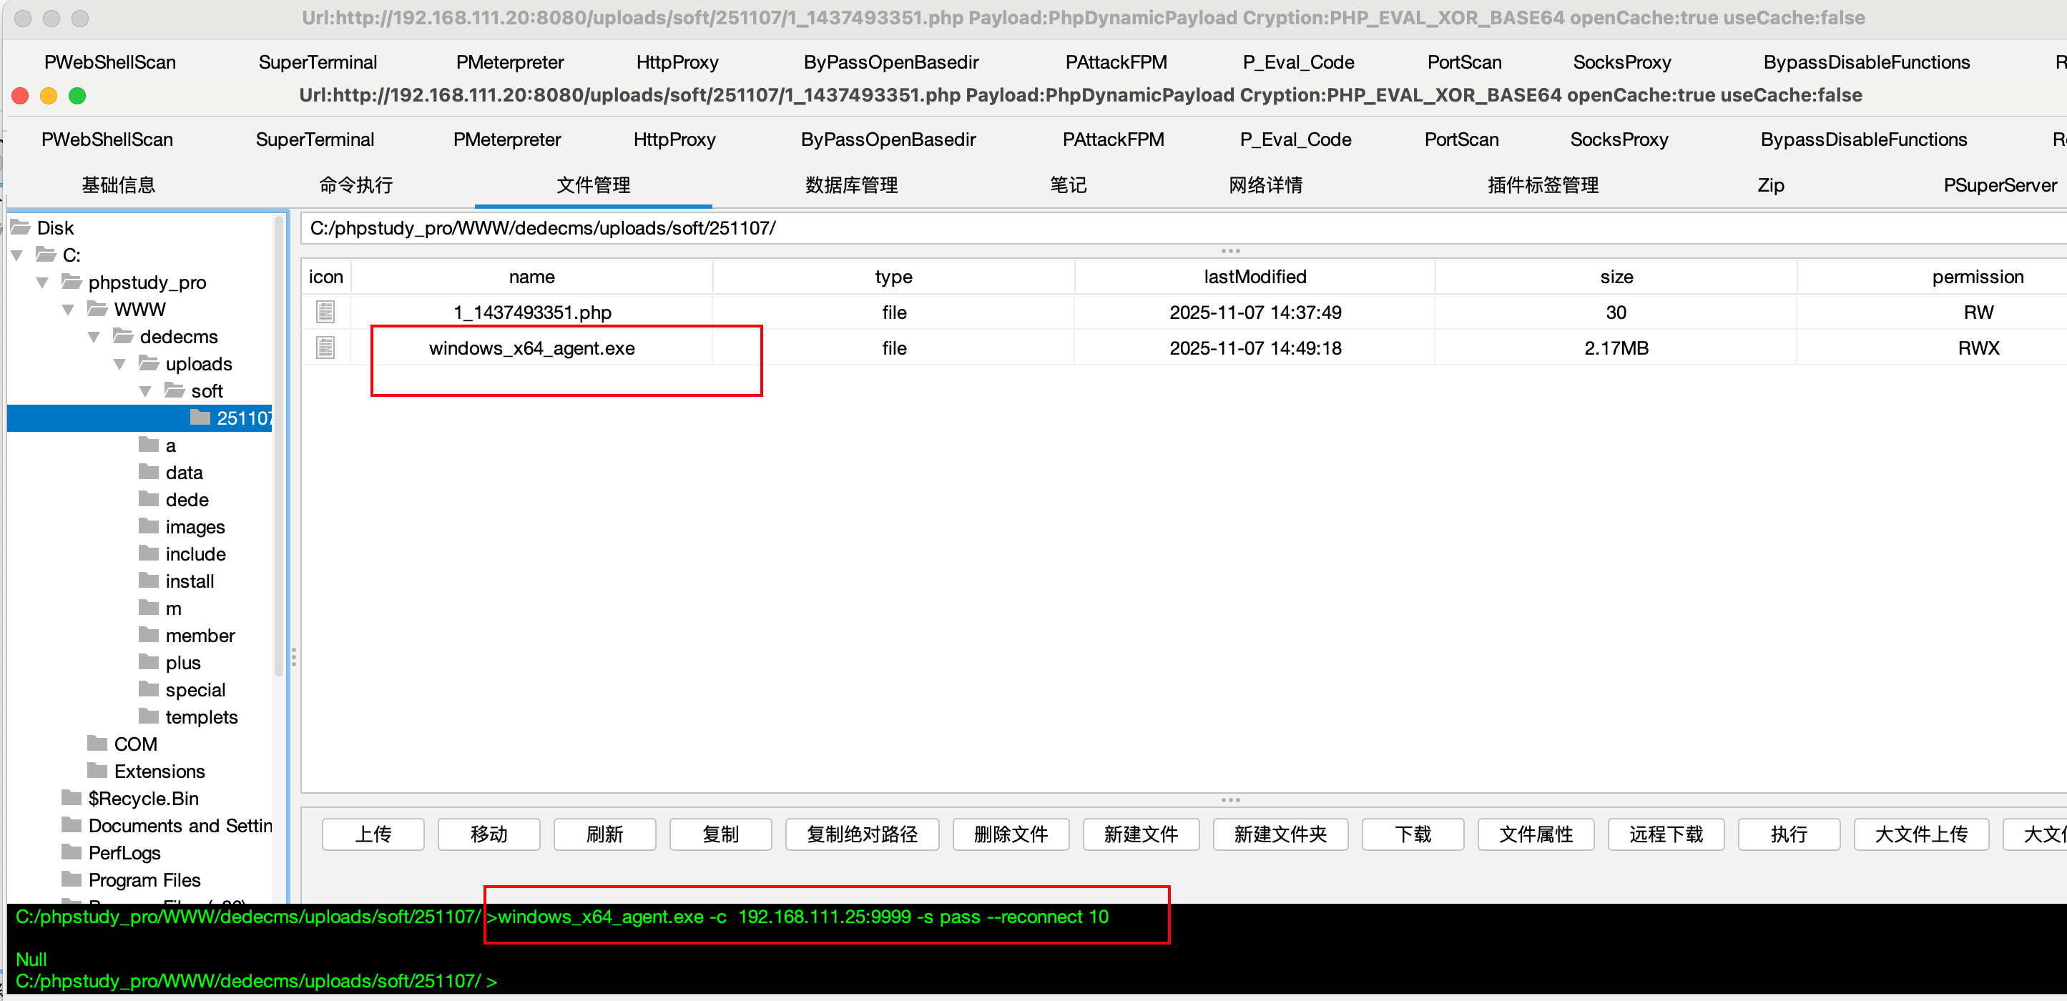Viewport: 2067px width, 1001px height.
Task: Click the dedecms folder icon
Action: 124,336
